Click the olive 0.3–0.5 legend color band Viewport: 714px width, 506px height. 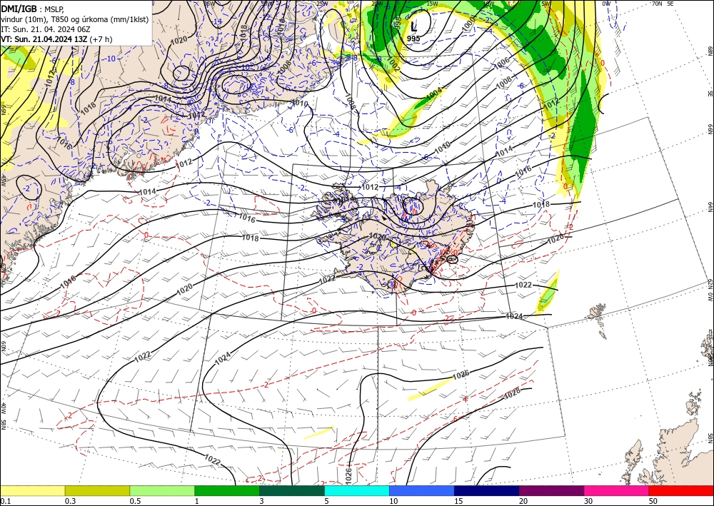97,490
